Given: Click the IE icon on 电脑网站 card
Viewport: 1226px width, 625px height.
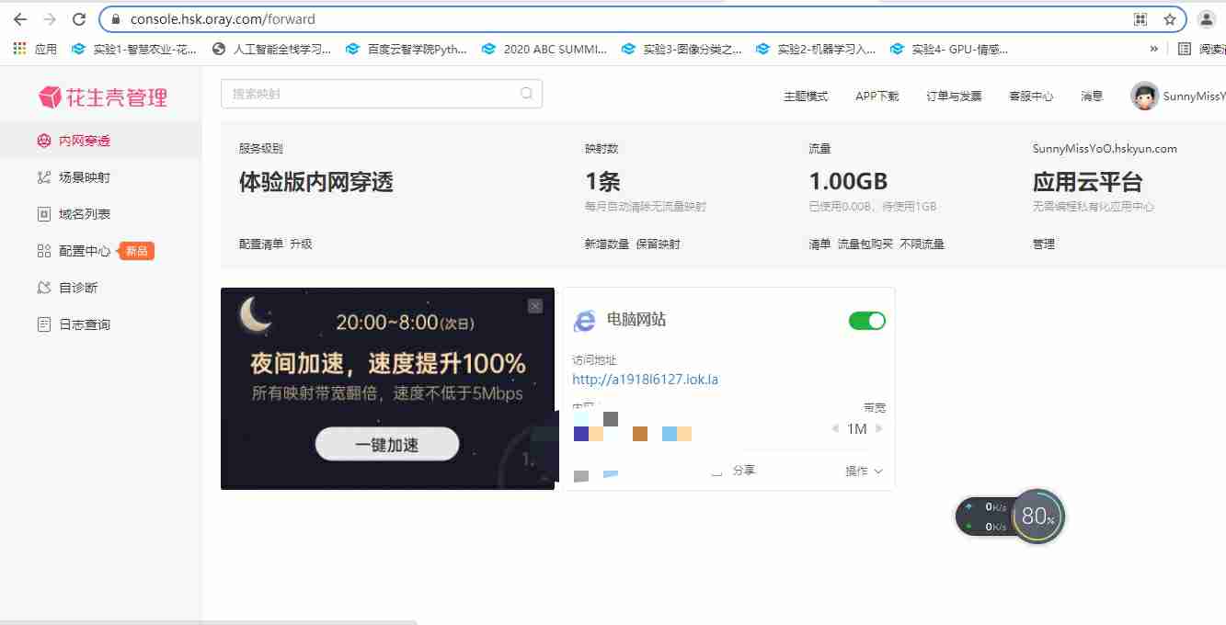Looking at the screenshot, I should (584, 321).
